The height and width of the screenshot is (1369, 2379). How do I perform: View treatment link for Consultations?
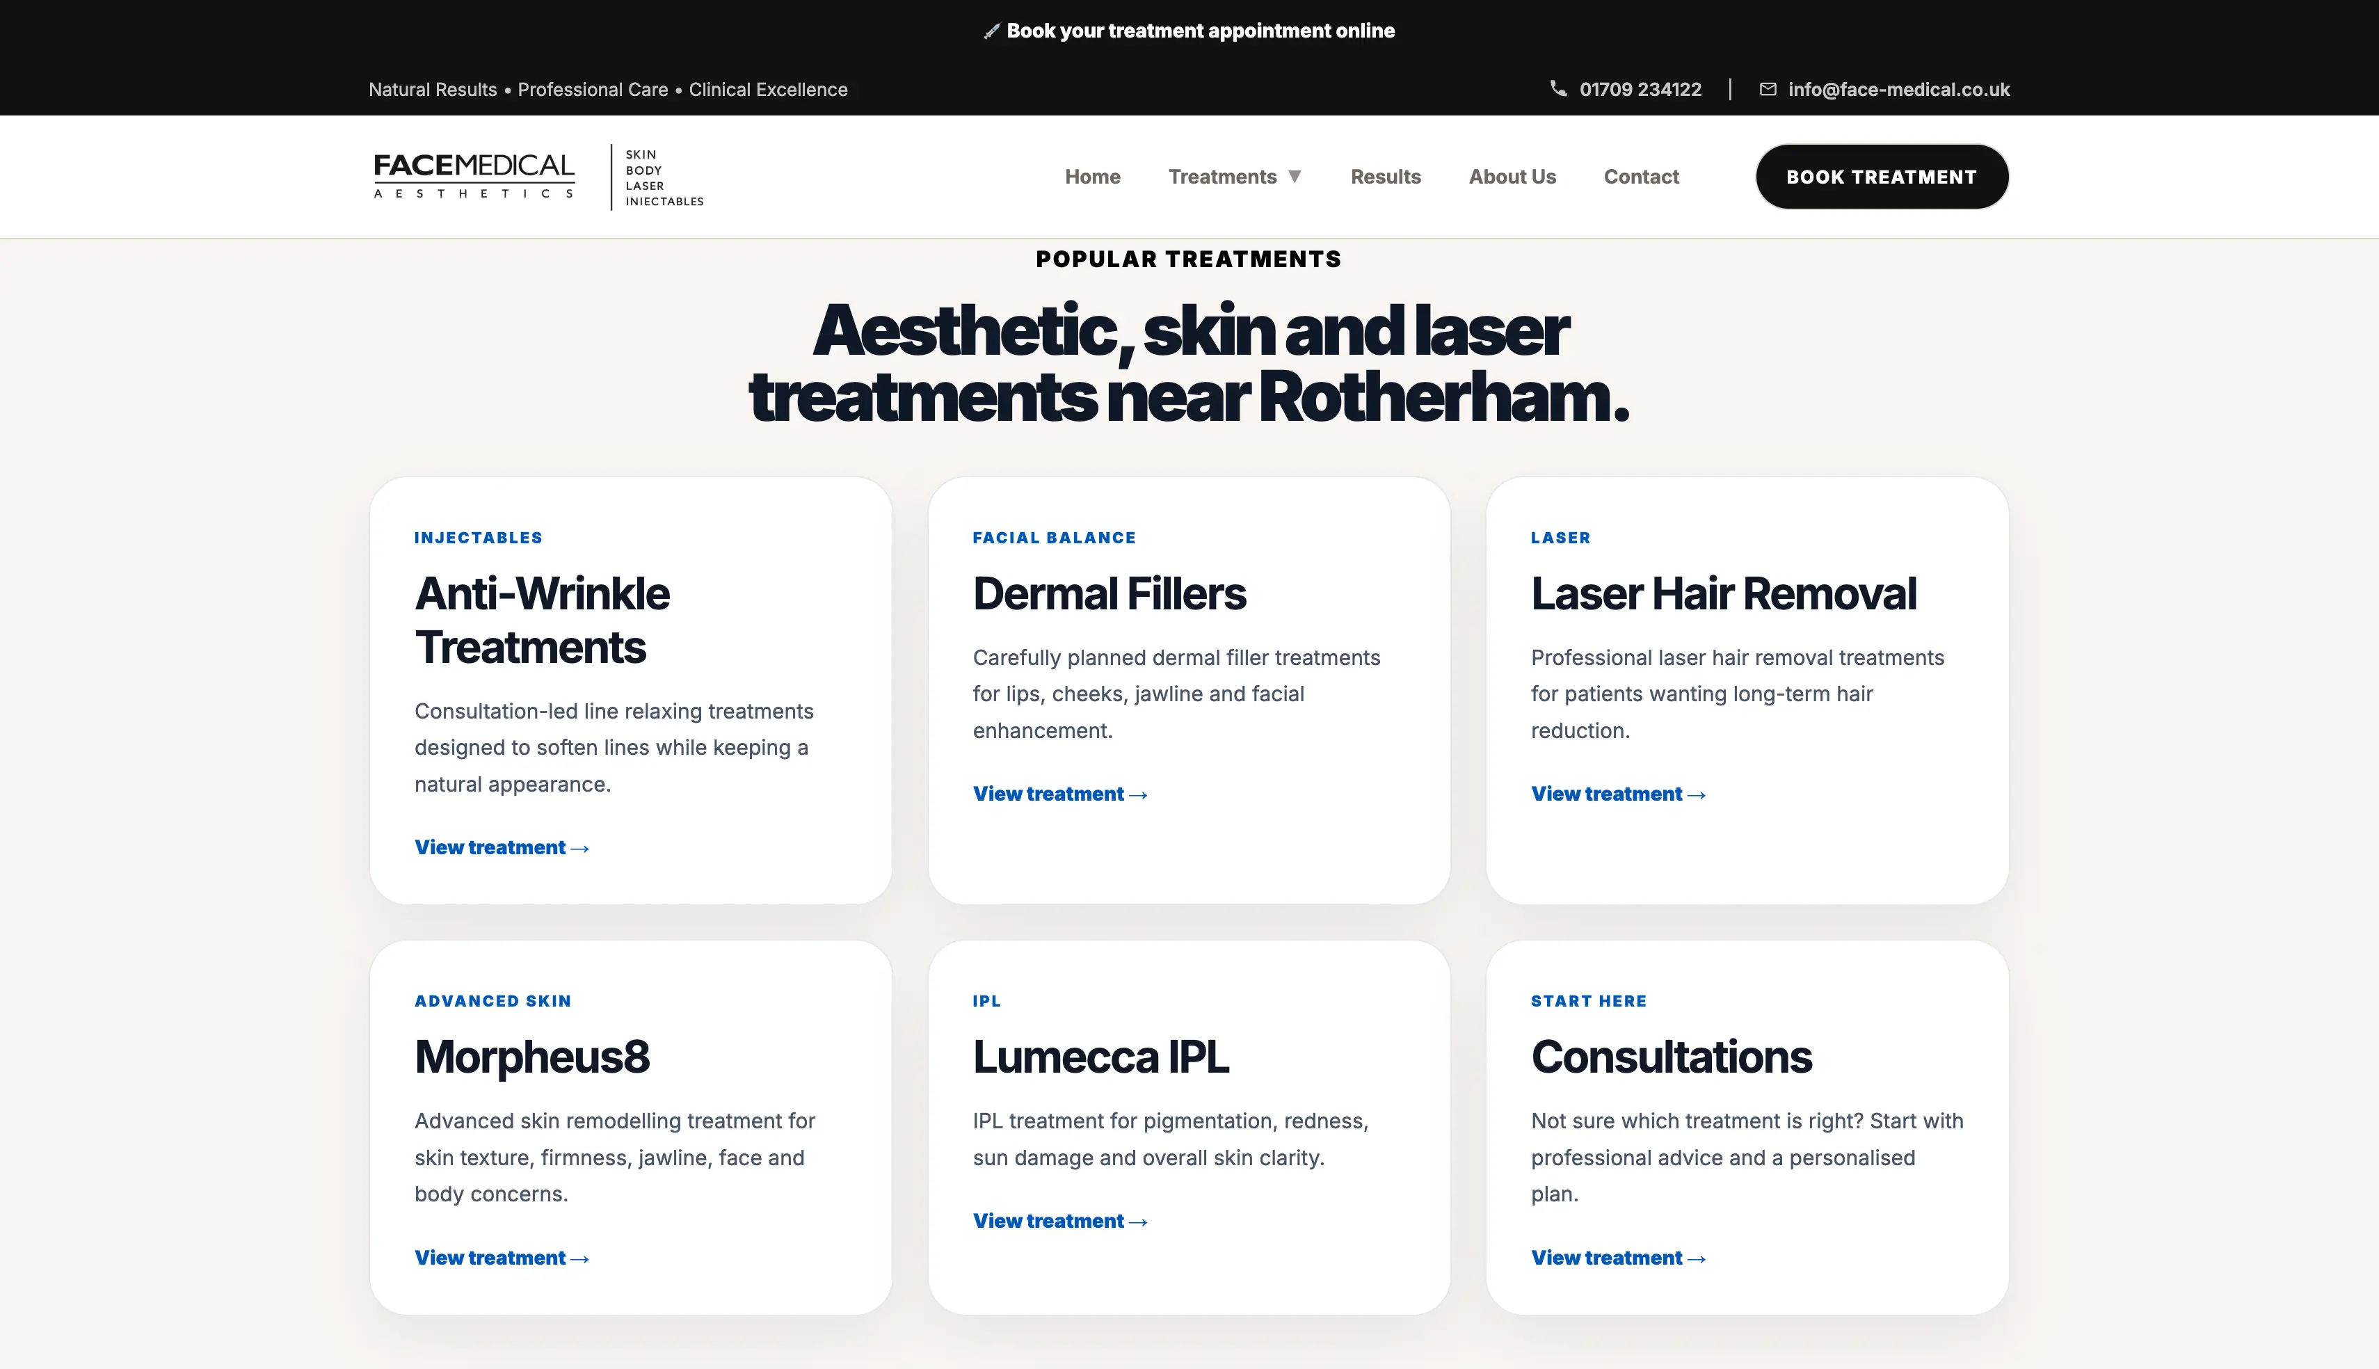[x=1617, y=1257]
